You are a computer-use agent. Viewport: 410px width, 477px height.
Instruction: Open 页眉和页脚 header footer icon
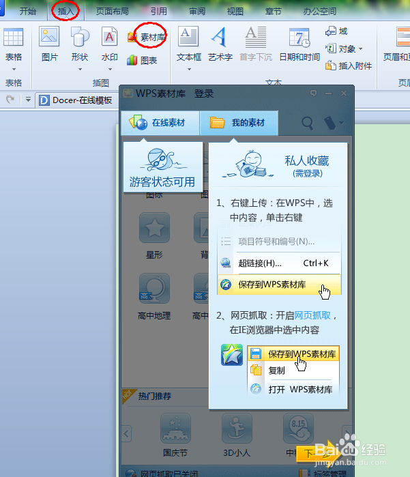403,38
